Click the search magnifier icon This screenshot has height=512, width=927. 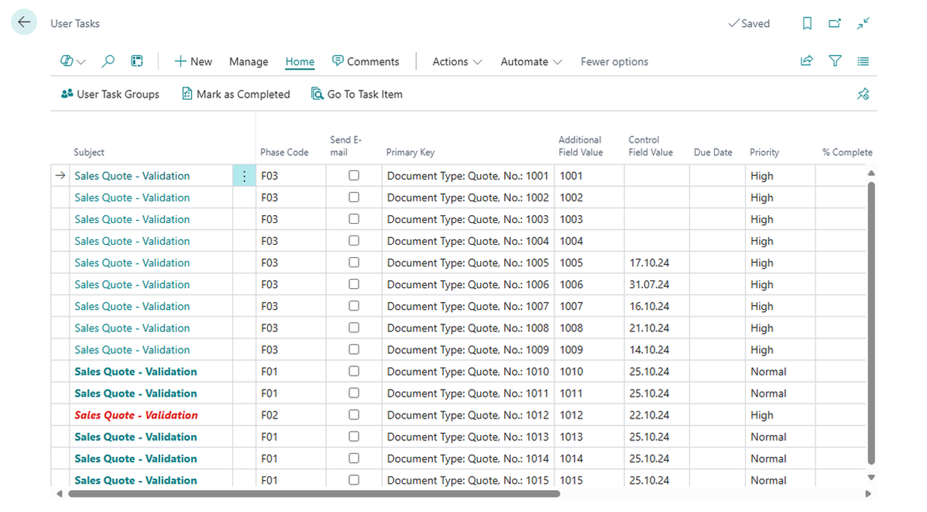click(108, 62)
